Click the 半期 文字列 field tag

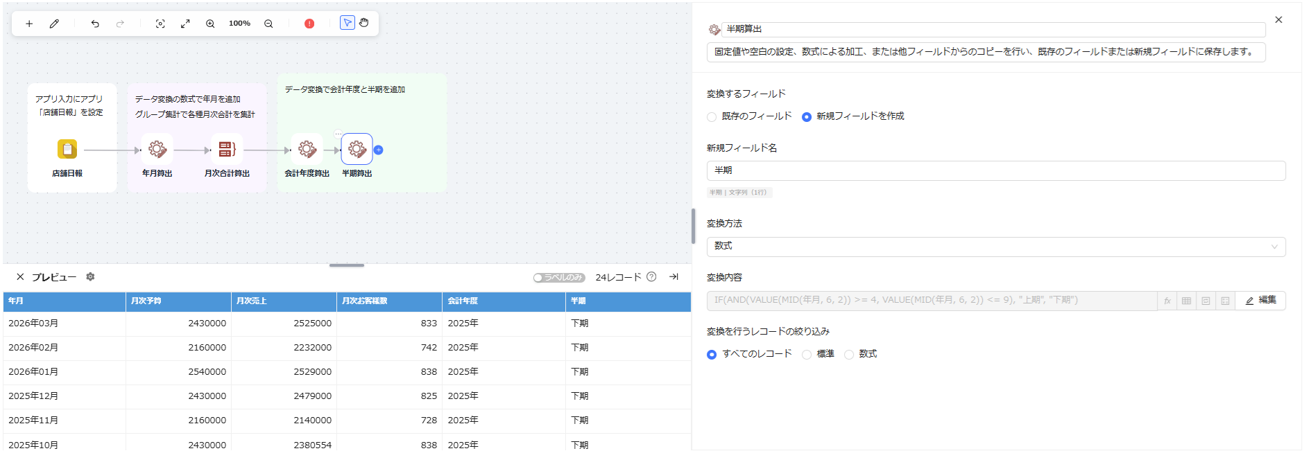(739, 193)
